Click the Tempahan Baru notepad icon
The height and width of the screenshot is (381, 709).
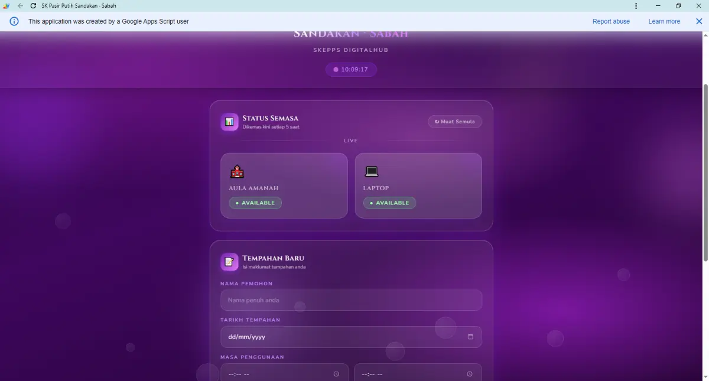pos(229,262)
